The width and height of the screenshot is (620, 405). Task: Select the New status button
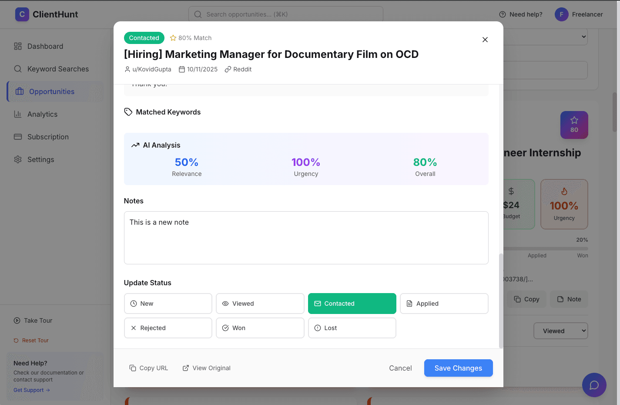[x=168, y=304]
